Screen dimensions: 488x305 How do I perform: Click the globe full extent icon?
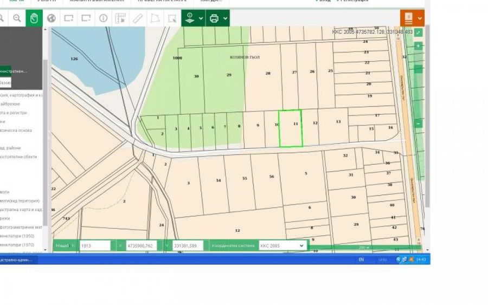(51, 18)
